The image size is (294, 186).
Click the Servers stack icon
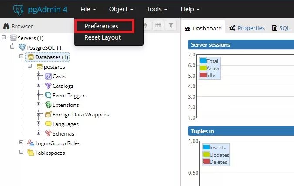tap(13, 38)
